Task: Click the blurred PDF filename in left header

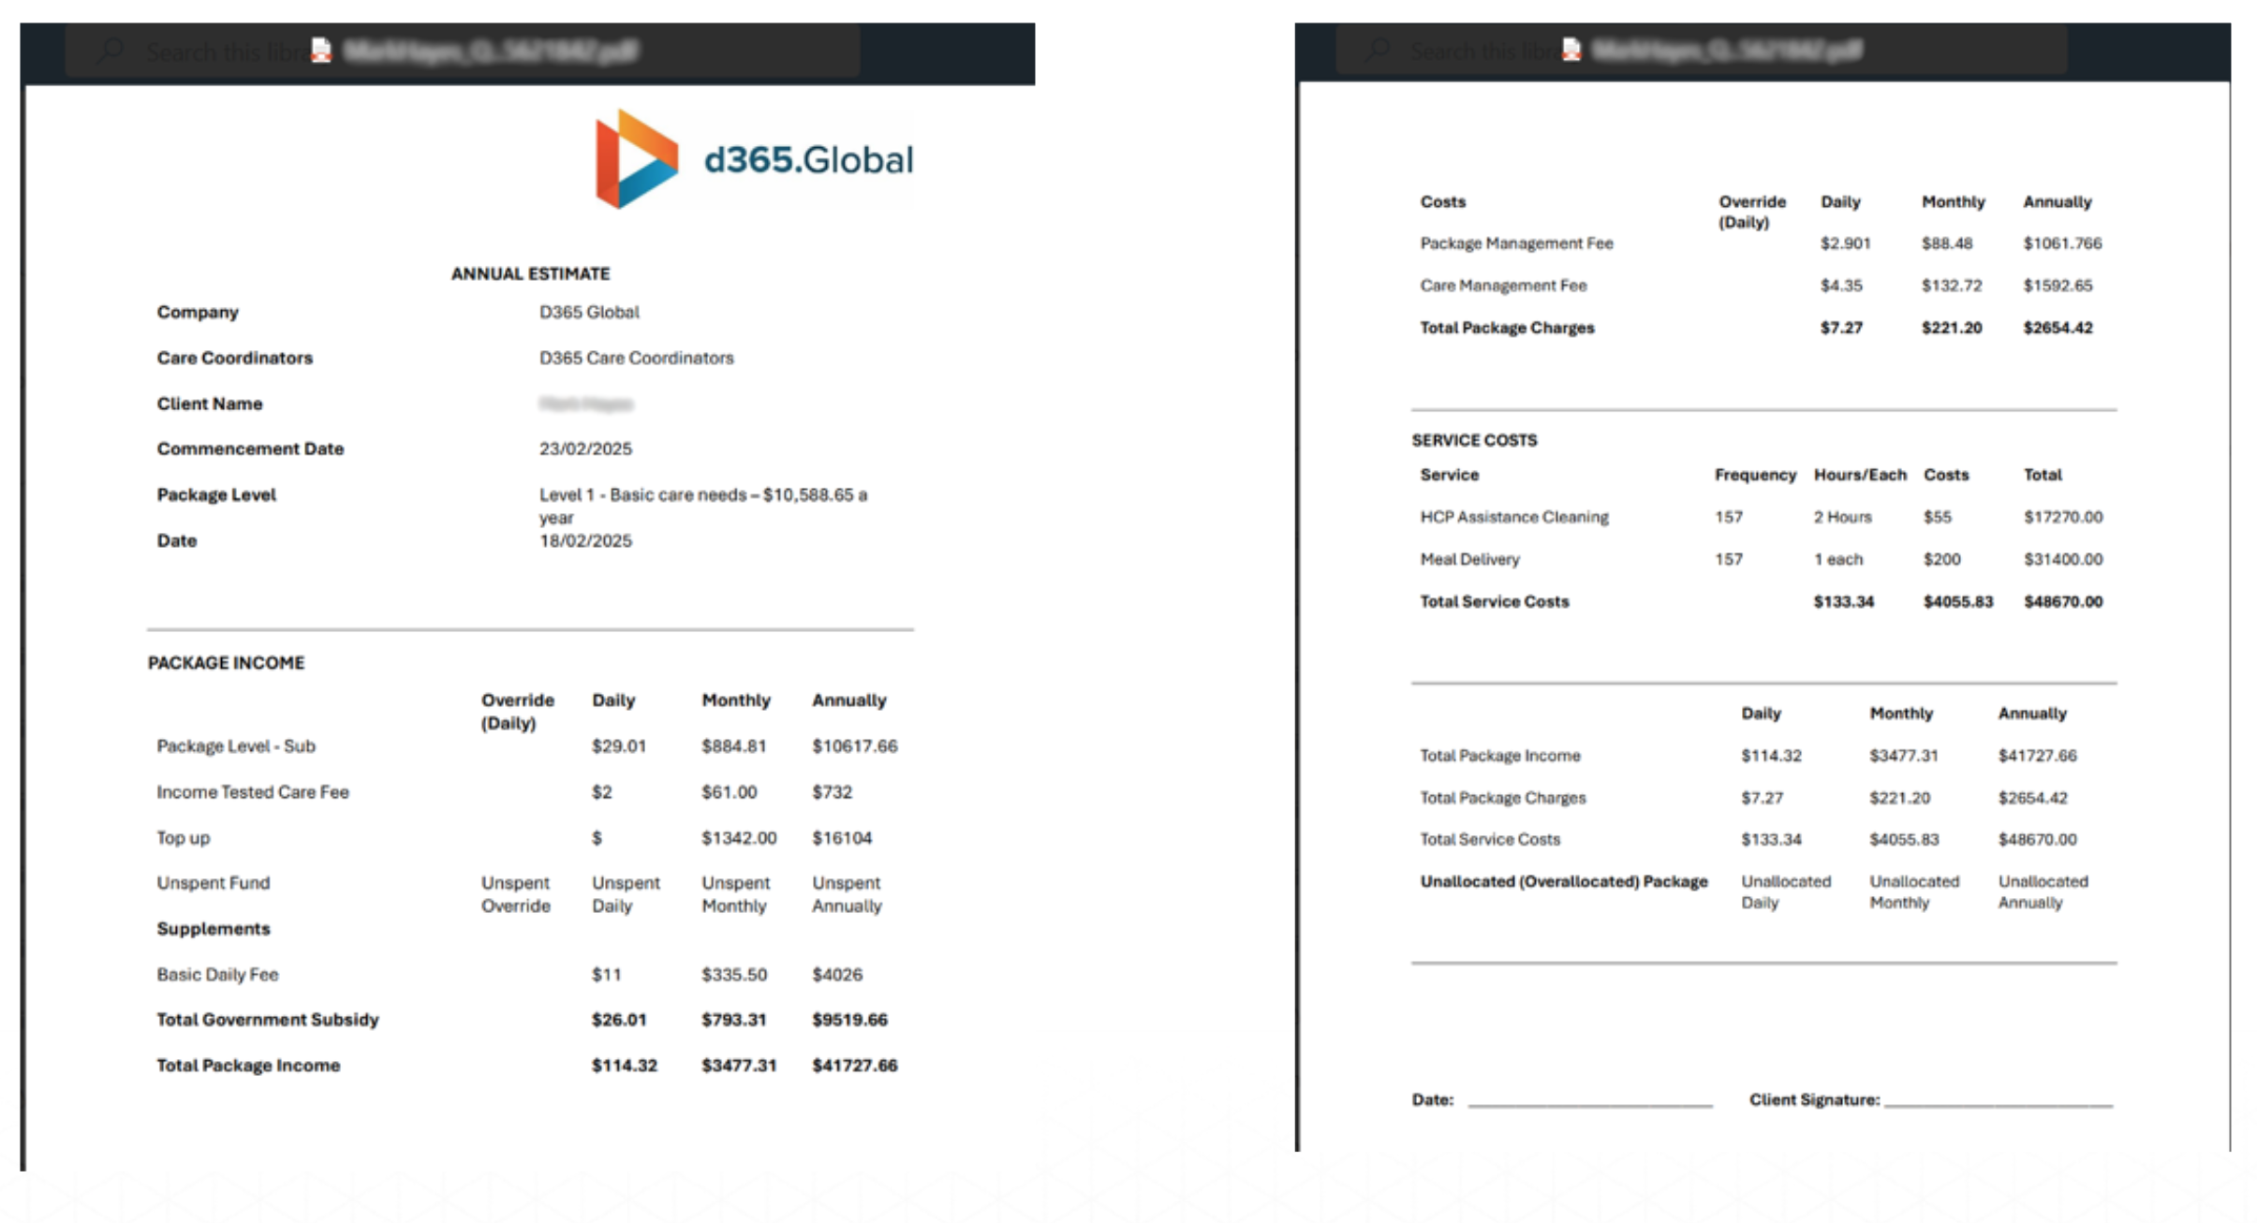Action: point(490,51)
